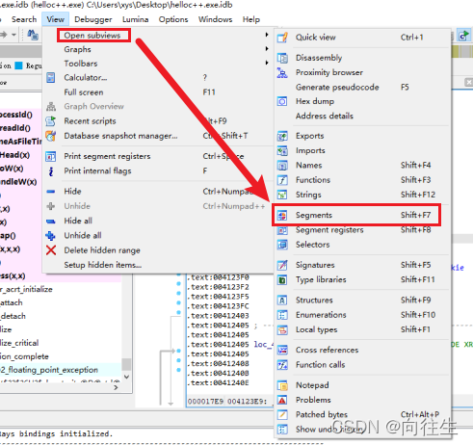
Task: Open Segment registers icon
Action: [x=282, y=230]
